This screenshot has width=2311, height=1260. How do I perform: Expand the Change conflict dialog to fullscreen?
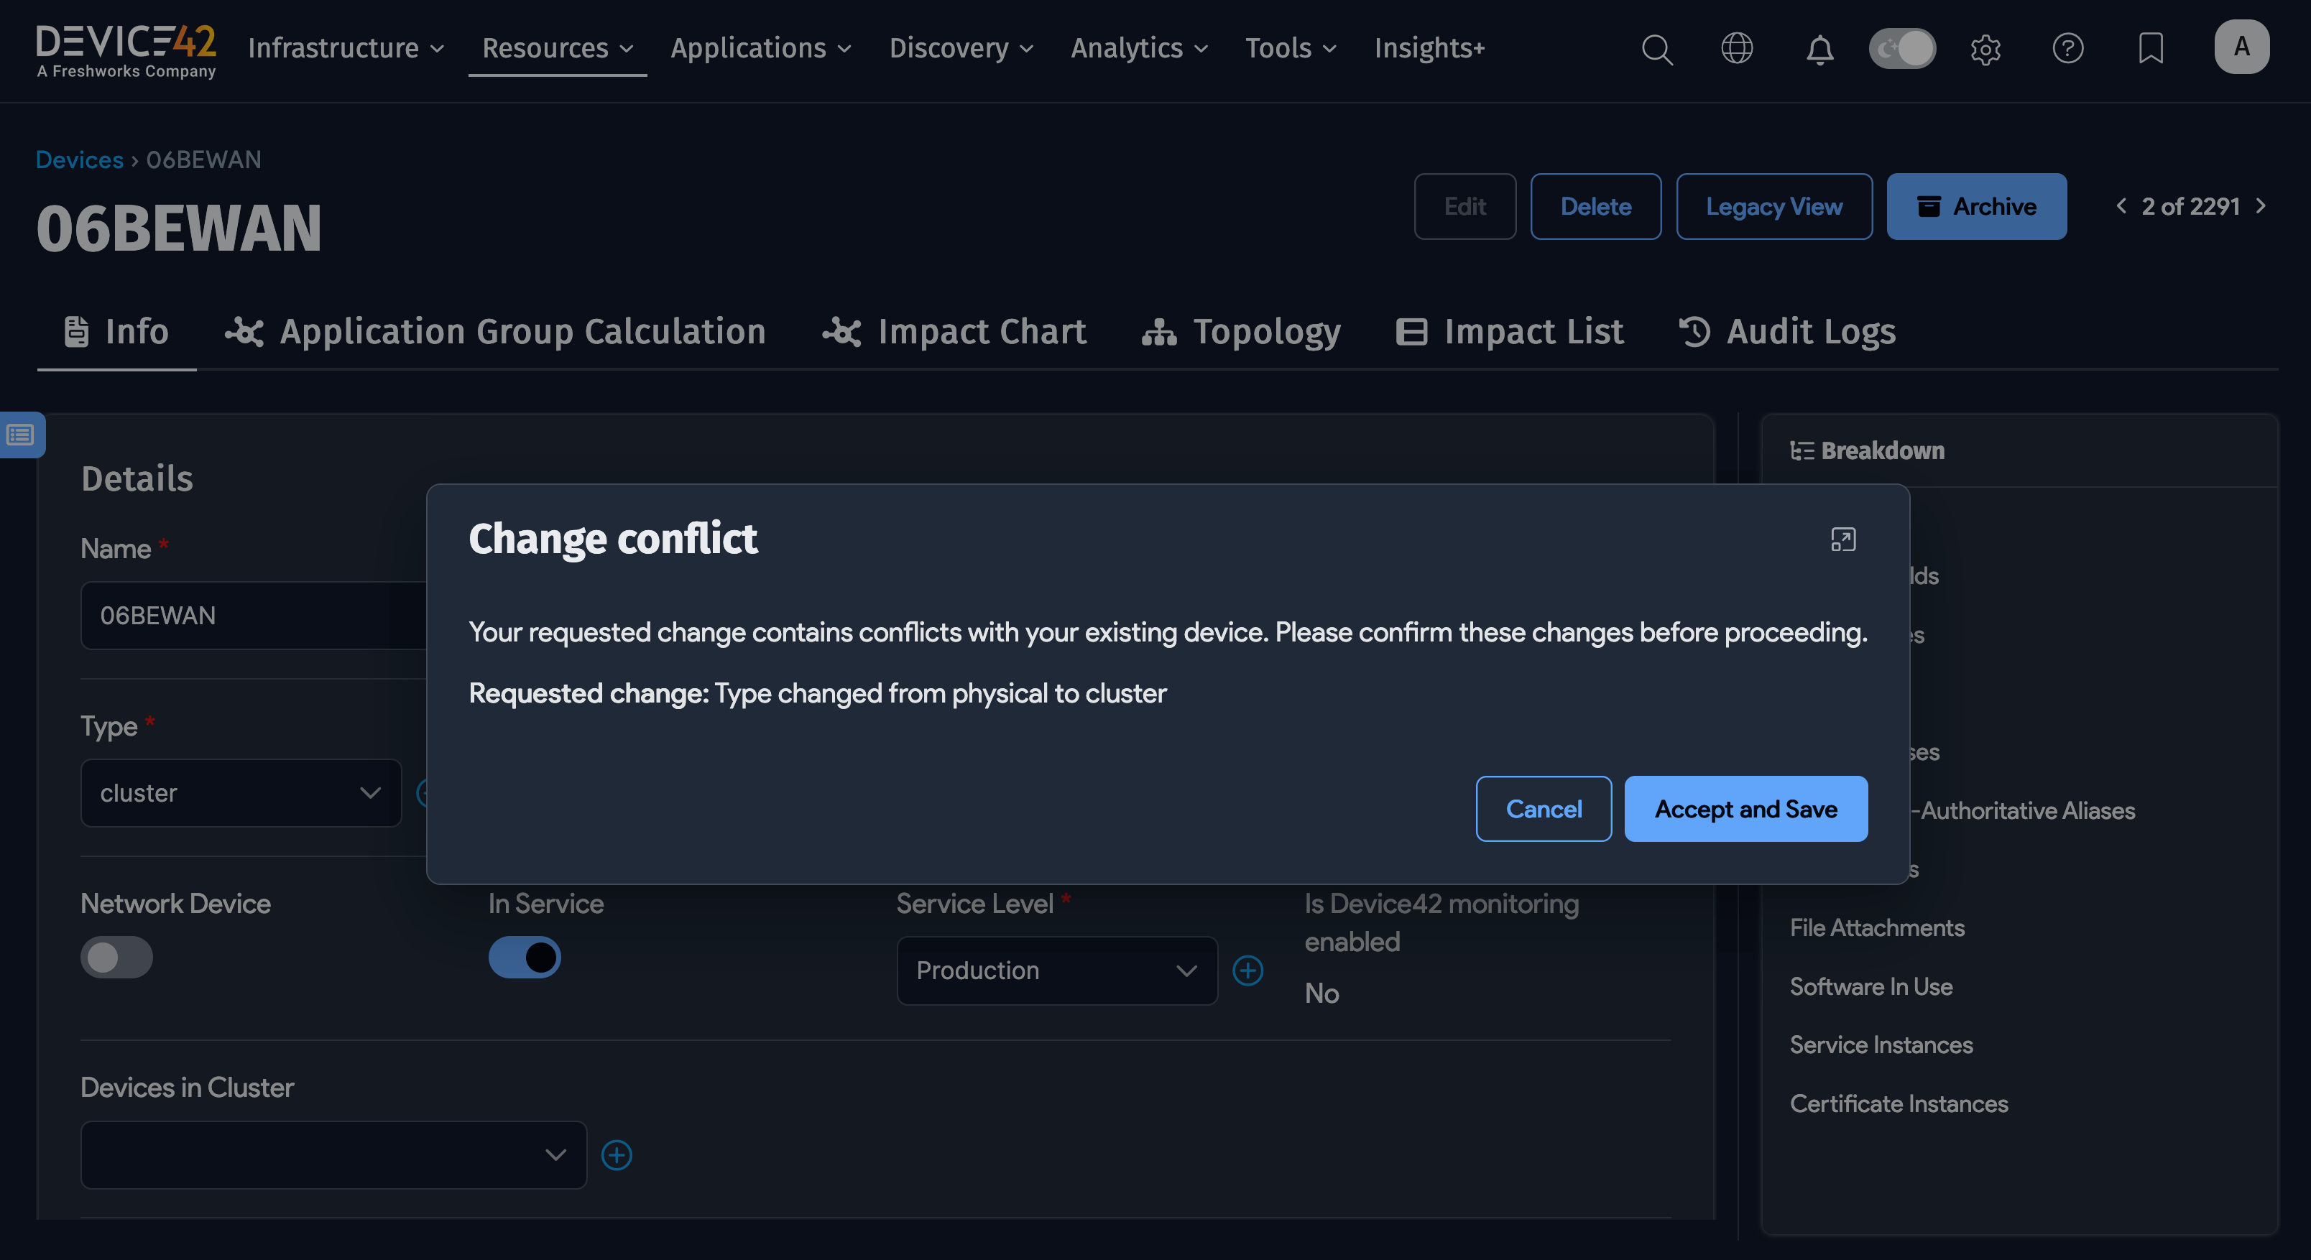[1842, 539]
